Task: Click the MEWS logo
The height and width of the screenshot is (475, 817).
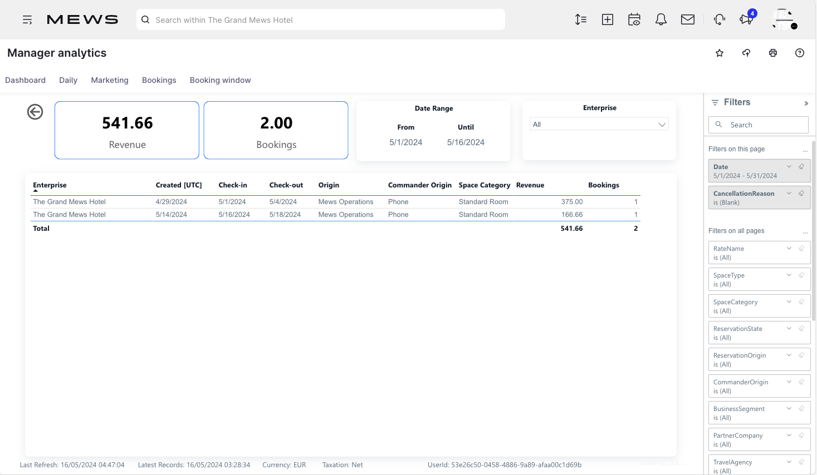Action: (x=82, y=20)
